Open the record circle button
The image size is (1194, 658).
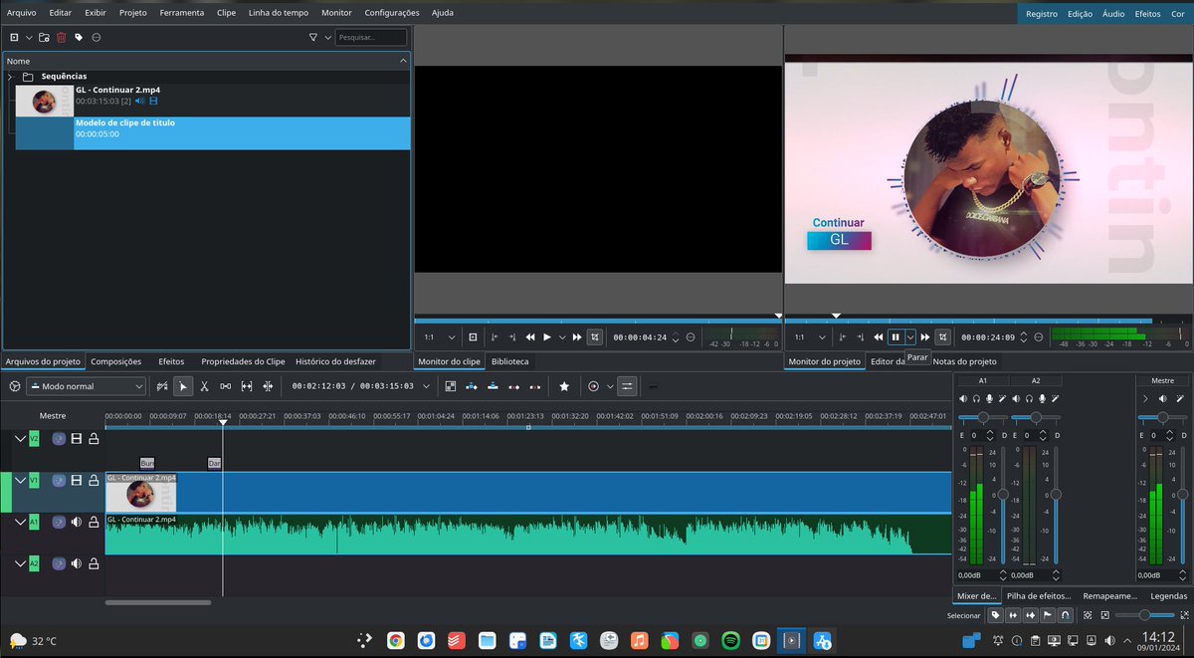[x=594, y=386]
